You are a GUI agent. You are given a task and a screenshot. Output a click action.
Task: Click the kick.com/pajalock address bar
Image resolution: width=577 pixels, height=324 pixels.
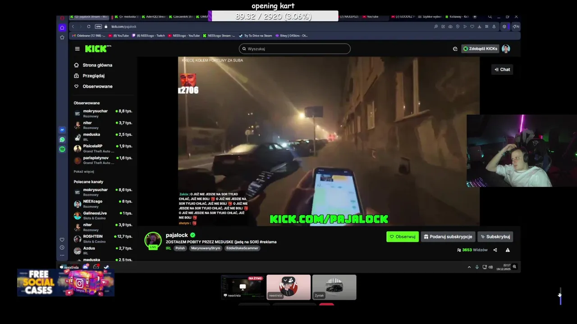click(x=124, y=27)
